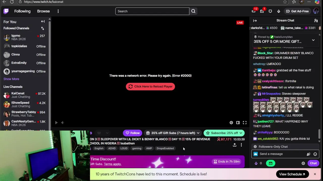
Task: Click the search magnifier button
Action: click(193, 11)
